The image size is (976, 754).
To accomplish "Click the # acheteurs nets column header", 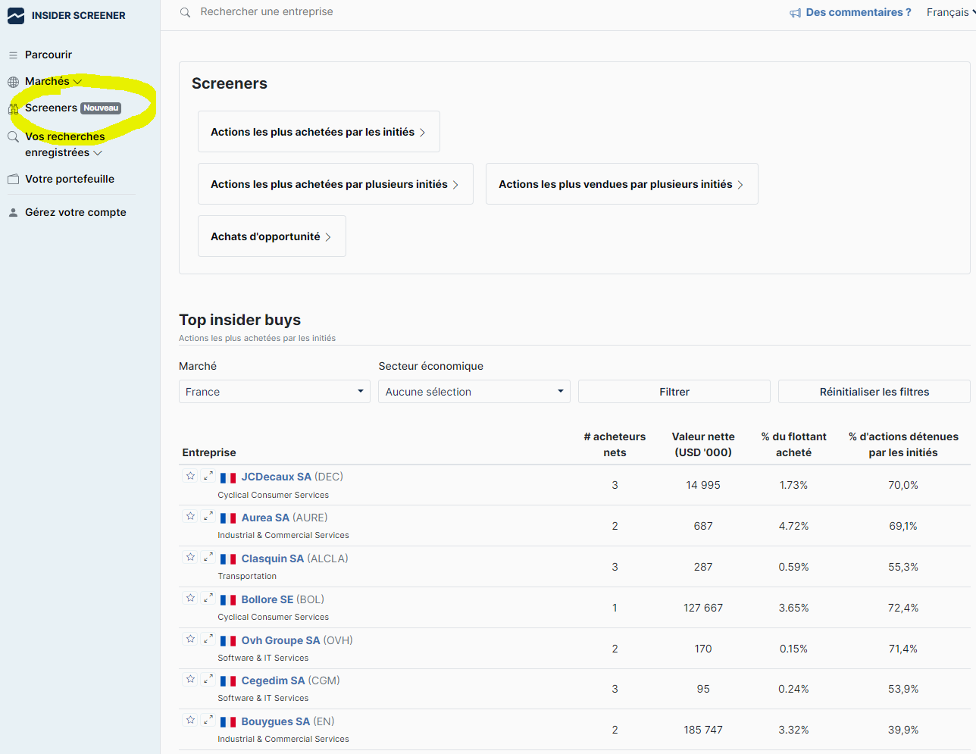I will pyautogui.click(x=615, y=445).
